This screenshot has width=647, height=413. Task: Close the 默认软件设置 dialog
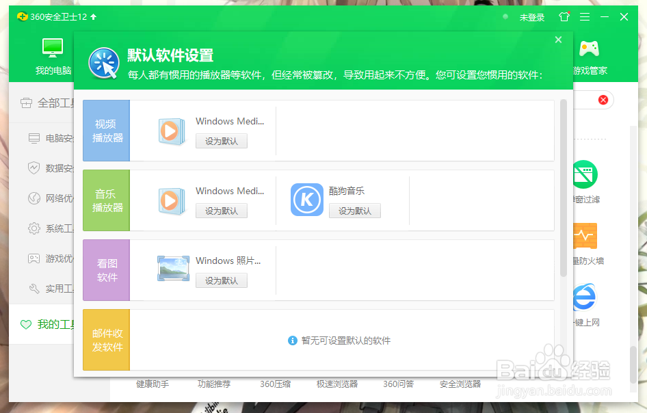[x=558, y=40]
